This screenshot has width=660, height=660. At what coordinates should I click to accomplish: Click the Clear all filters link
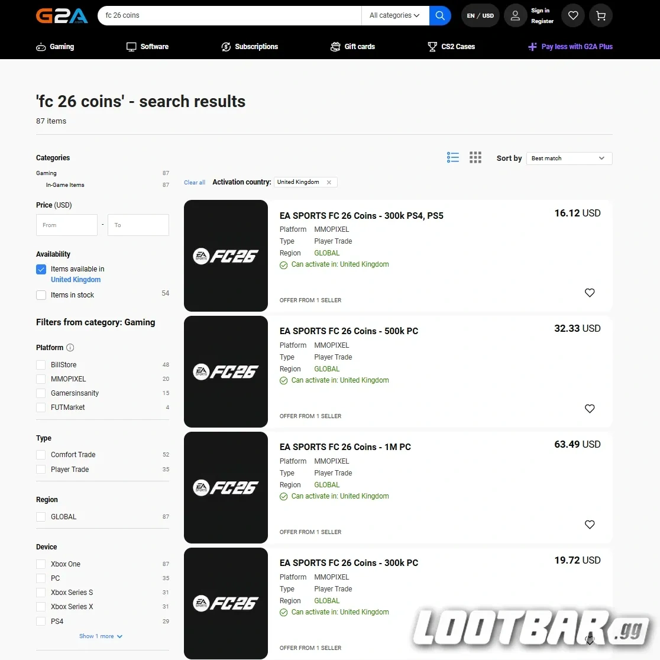[195, 183]
